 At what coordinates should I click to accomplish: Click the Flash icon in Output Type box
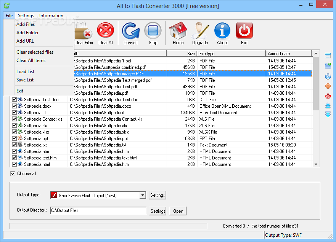tap(54, 195)
